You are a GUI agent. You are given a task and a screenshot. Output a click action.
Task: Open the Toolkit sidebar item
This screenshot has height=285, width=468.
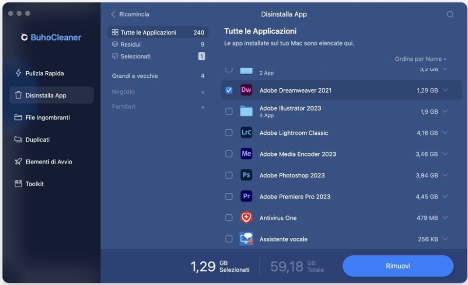coord(34,184)
